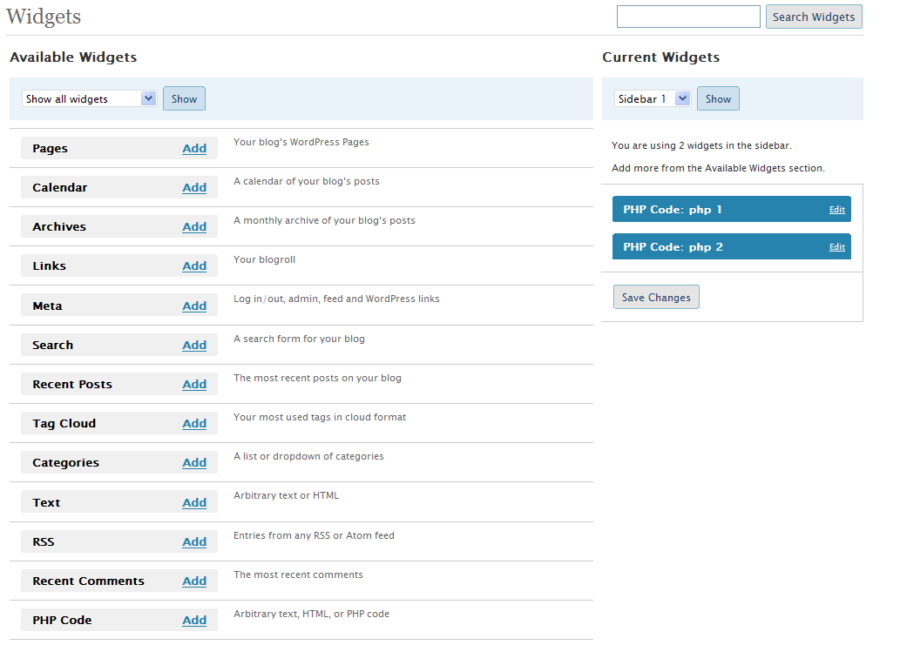
Task: Click 'The most recent posts on your blog'
Action: (317, 378)
